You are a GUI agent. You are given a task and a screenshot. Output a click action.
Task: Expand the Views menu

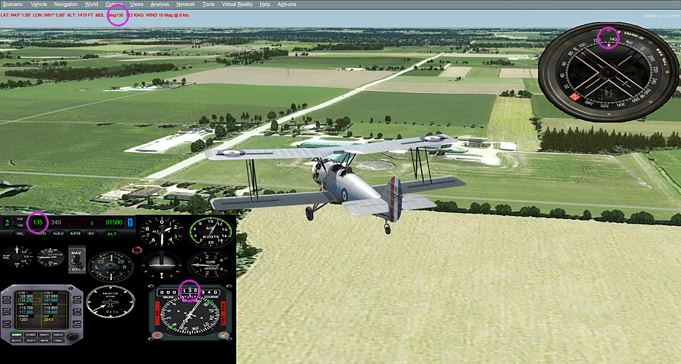(x=136, y=5)
